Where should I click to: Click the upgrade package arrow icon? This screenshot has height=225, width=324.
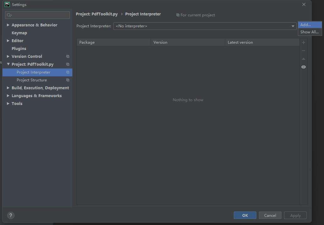(x=304, y=59)
